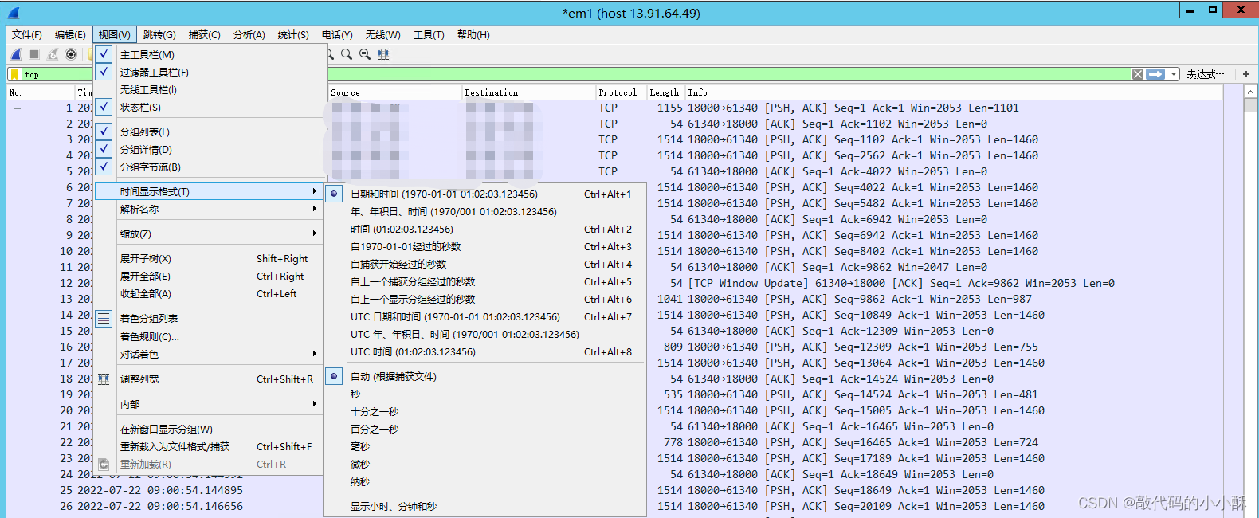Sort by the Length column header
1259x518 pixels.
665,92
